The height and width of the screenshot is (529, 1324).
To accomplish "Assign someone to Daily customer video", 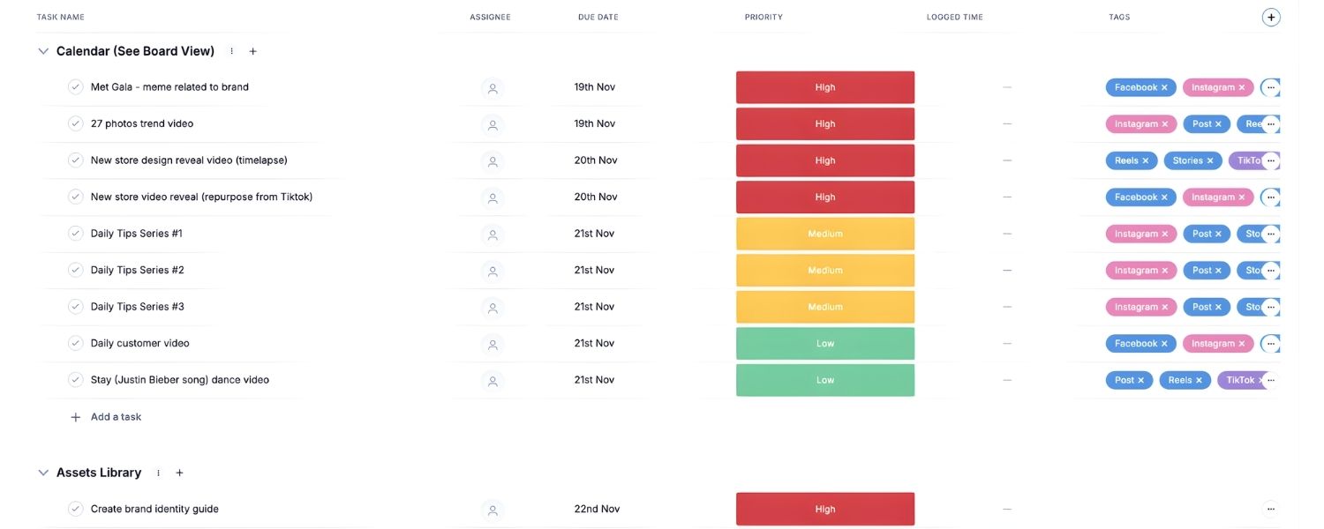I will coord(493,344).
